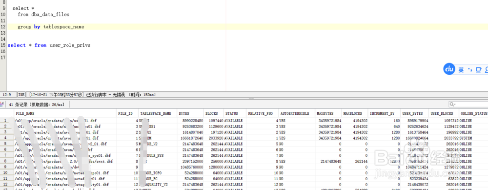
Task: Select result row number 5
Action: (x=5, y=144)
